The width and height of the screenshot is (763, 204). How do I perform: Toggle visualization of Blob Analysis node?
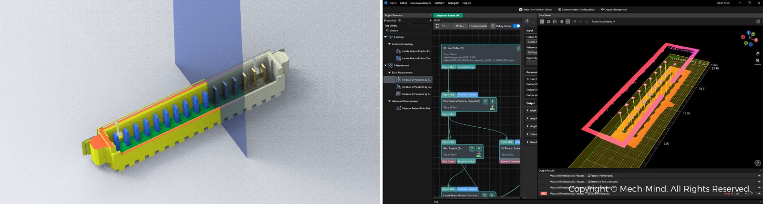(x=479, y=154)
